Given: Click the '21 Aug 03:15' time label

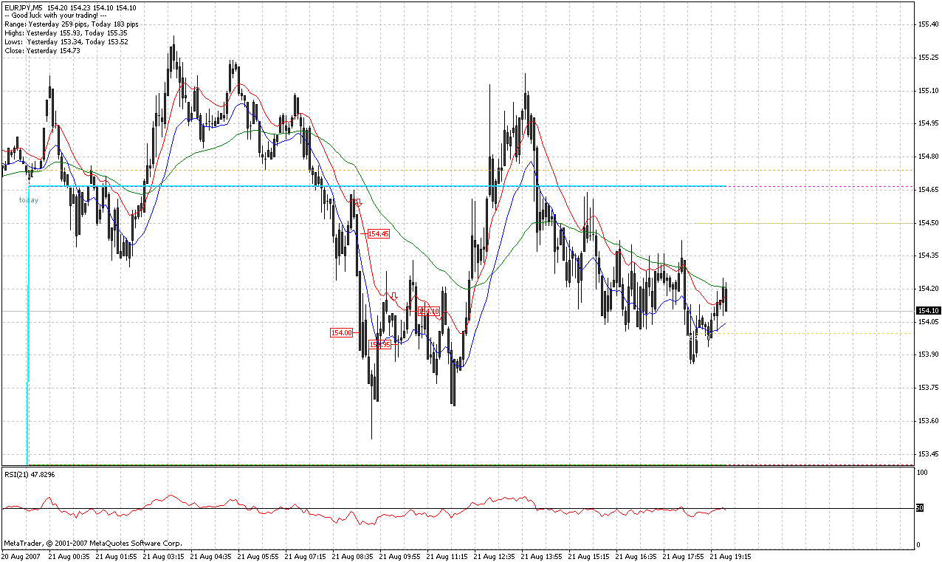Looking at the screenshot, I should tap(165, 555).
